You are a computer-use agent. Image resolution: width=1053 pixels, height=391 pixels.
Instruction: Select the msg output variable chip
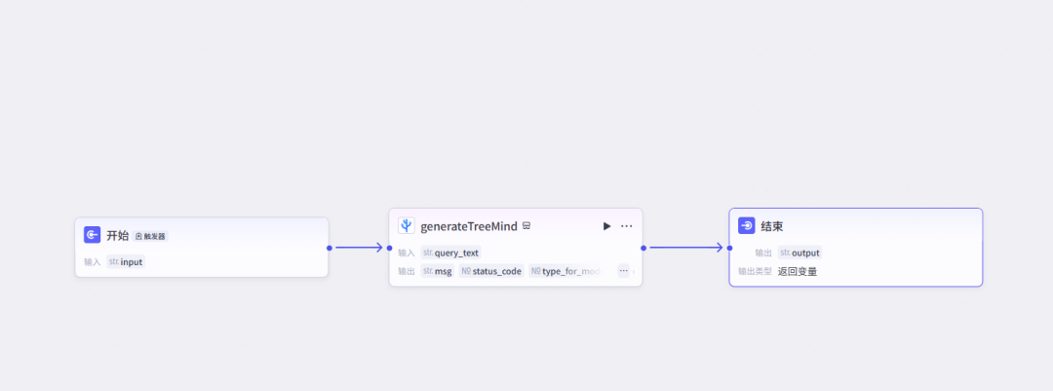click(437, 271)
